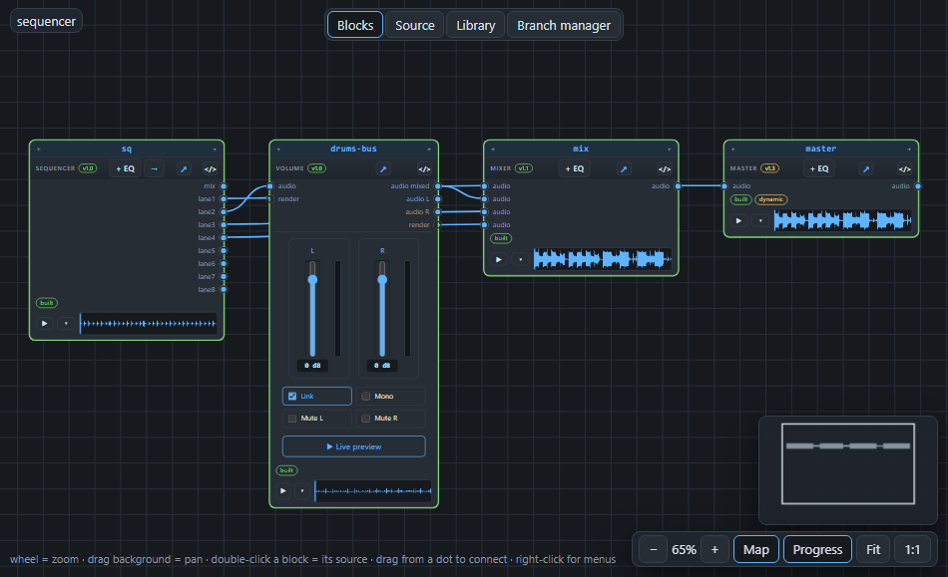Play the drums-bus block audio preview

tap(283, 490)
